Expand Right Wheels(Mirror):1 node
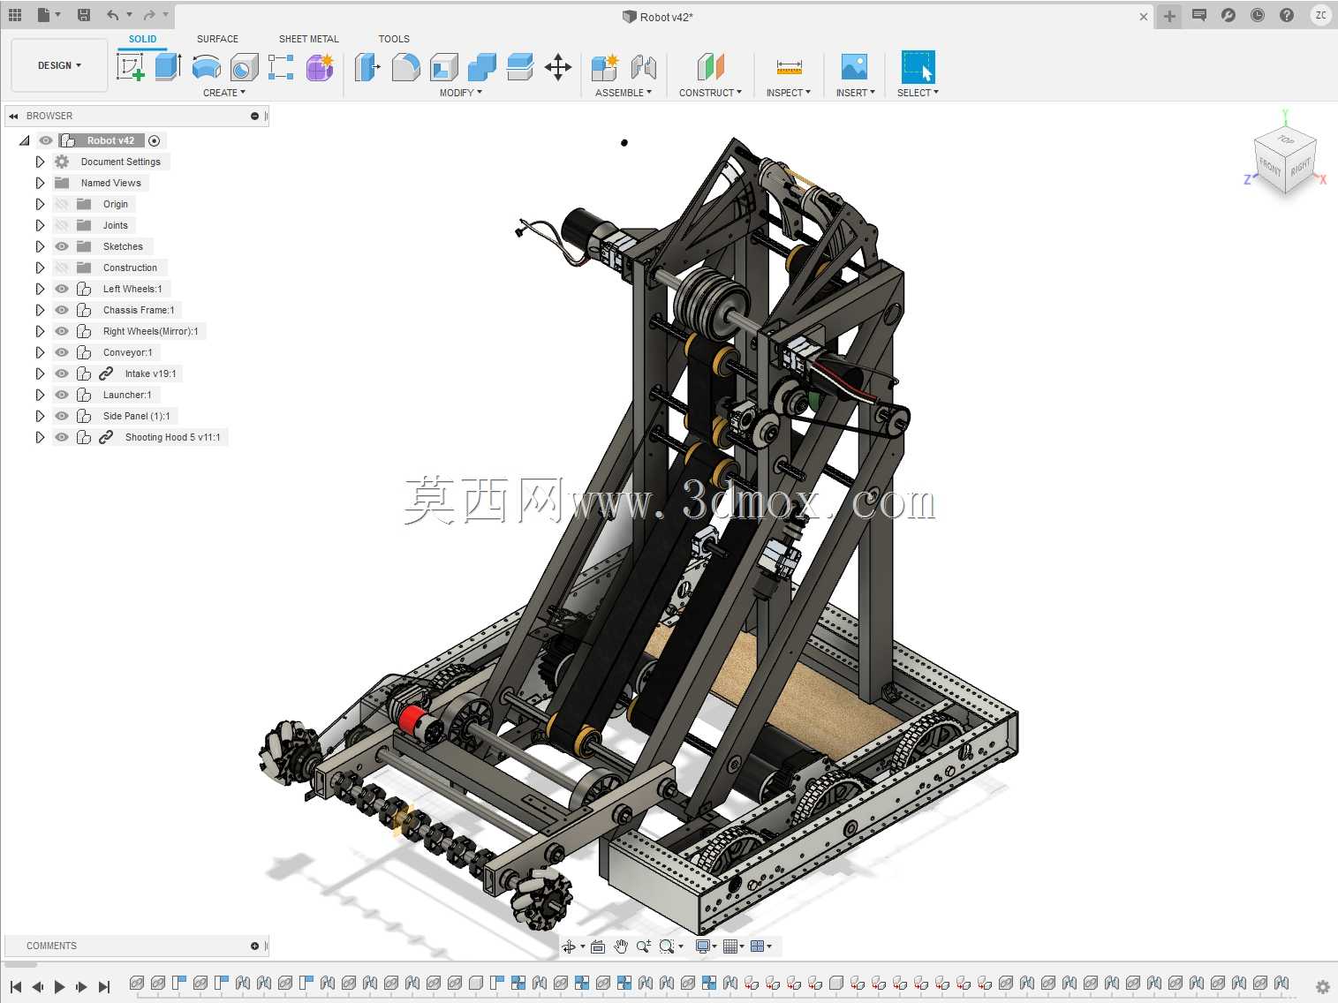The image size is (1338, 1003). pos(40,331)
